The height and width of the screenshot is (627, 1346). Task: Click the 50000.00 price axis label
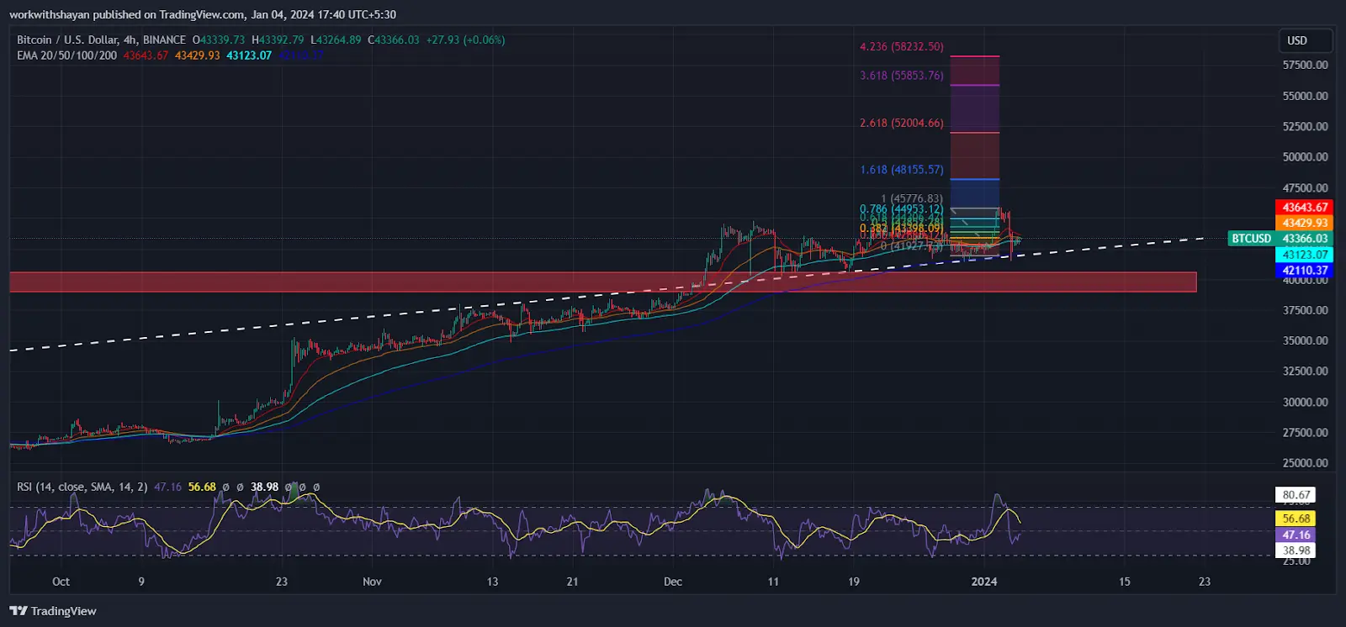click(x=1306, y=157)
